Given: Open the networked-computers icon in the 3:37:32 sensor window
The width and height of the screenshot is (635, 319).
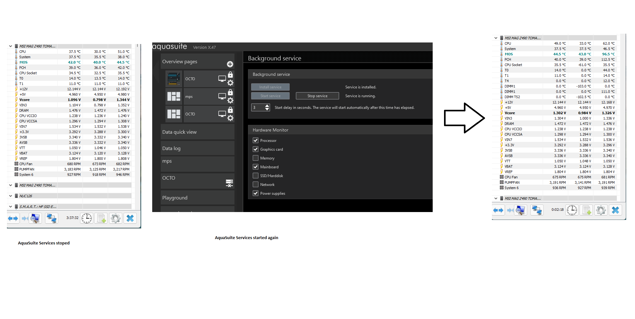Looking at the screenshot, I should pos(51,218).
